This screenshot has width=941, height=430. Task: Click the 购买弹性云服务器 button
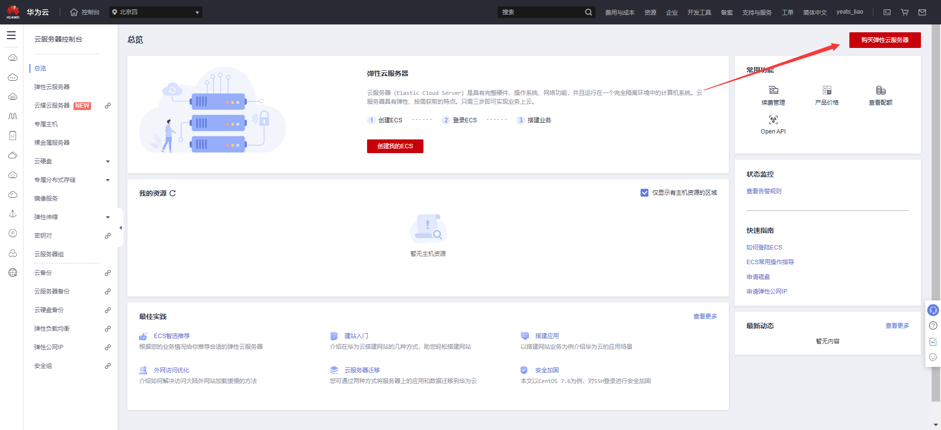click(x=885, y=40)
